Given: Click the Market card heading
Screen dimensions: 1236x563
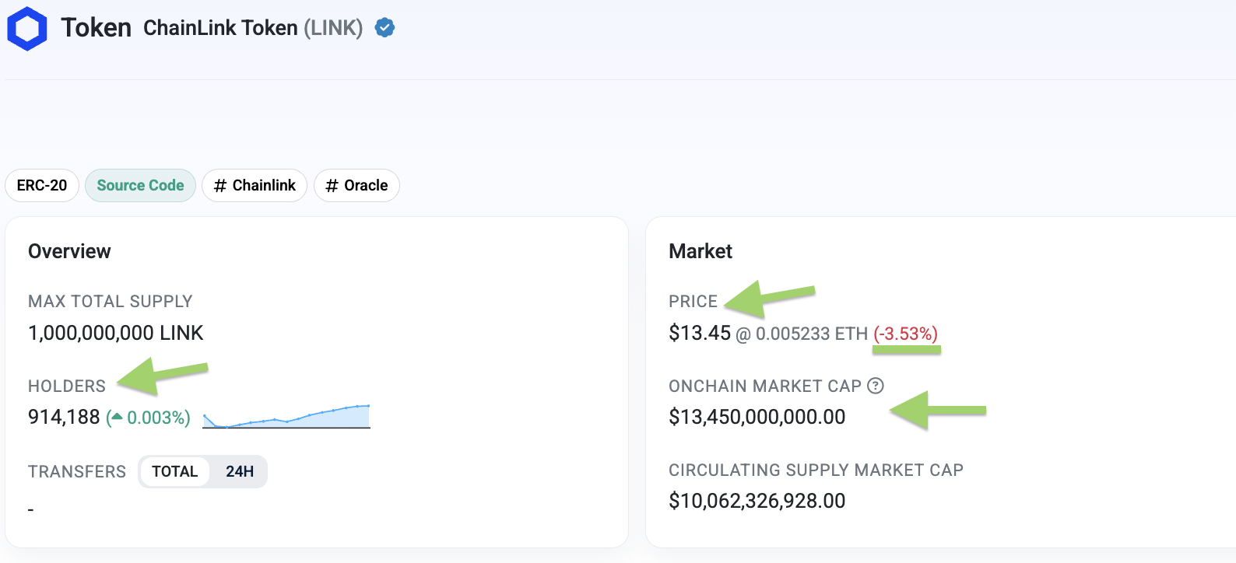Looking at the screenshot, I should click(x=701, y=251).
